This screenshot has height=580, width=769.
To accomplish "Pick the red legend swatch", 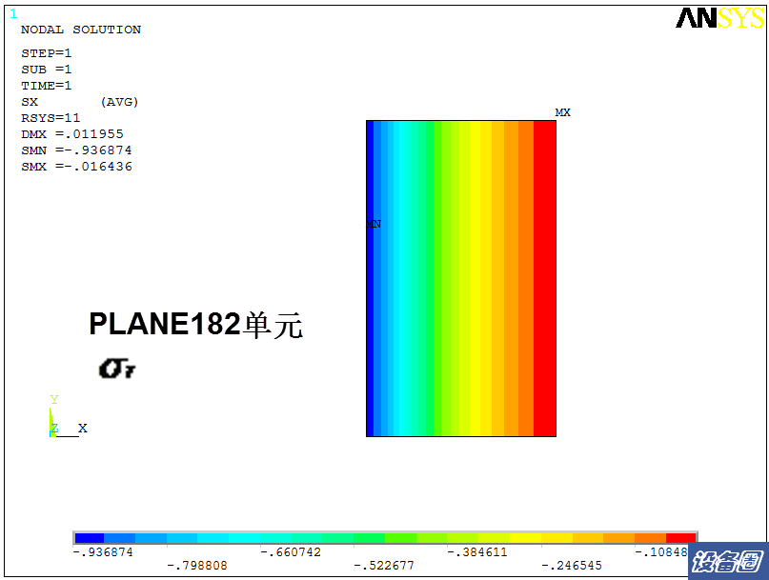I will [680, 538].
